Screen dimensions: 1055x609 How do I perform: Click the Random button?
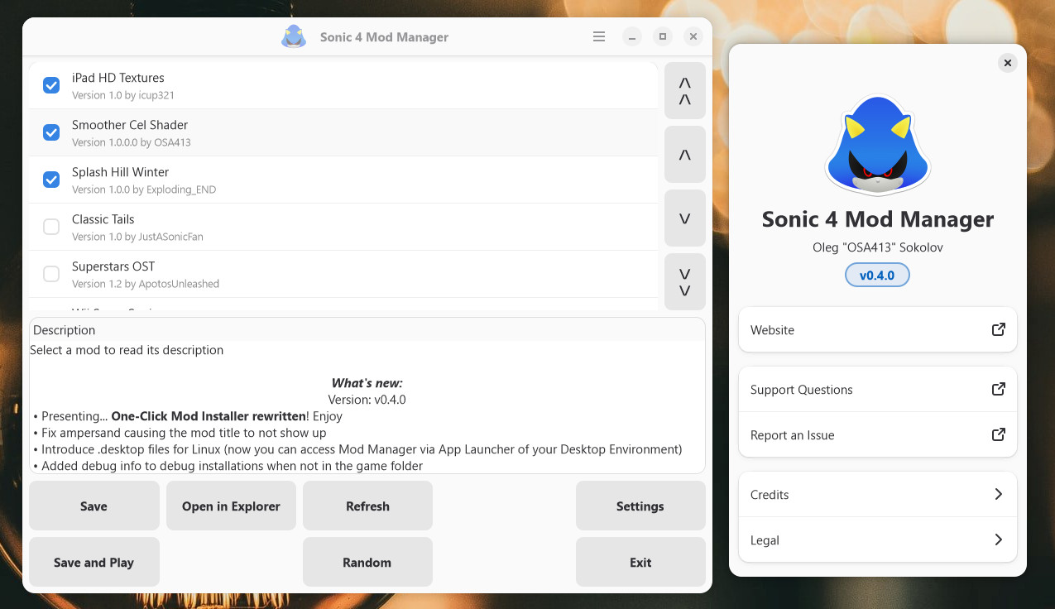tap(367, 562)
